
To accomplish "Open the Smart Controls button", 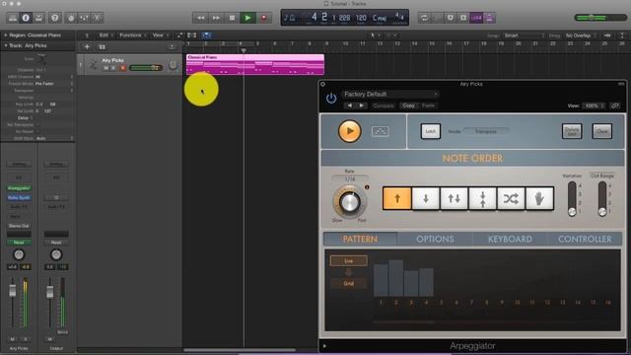I will 71,18.
